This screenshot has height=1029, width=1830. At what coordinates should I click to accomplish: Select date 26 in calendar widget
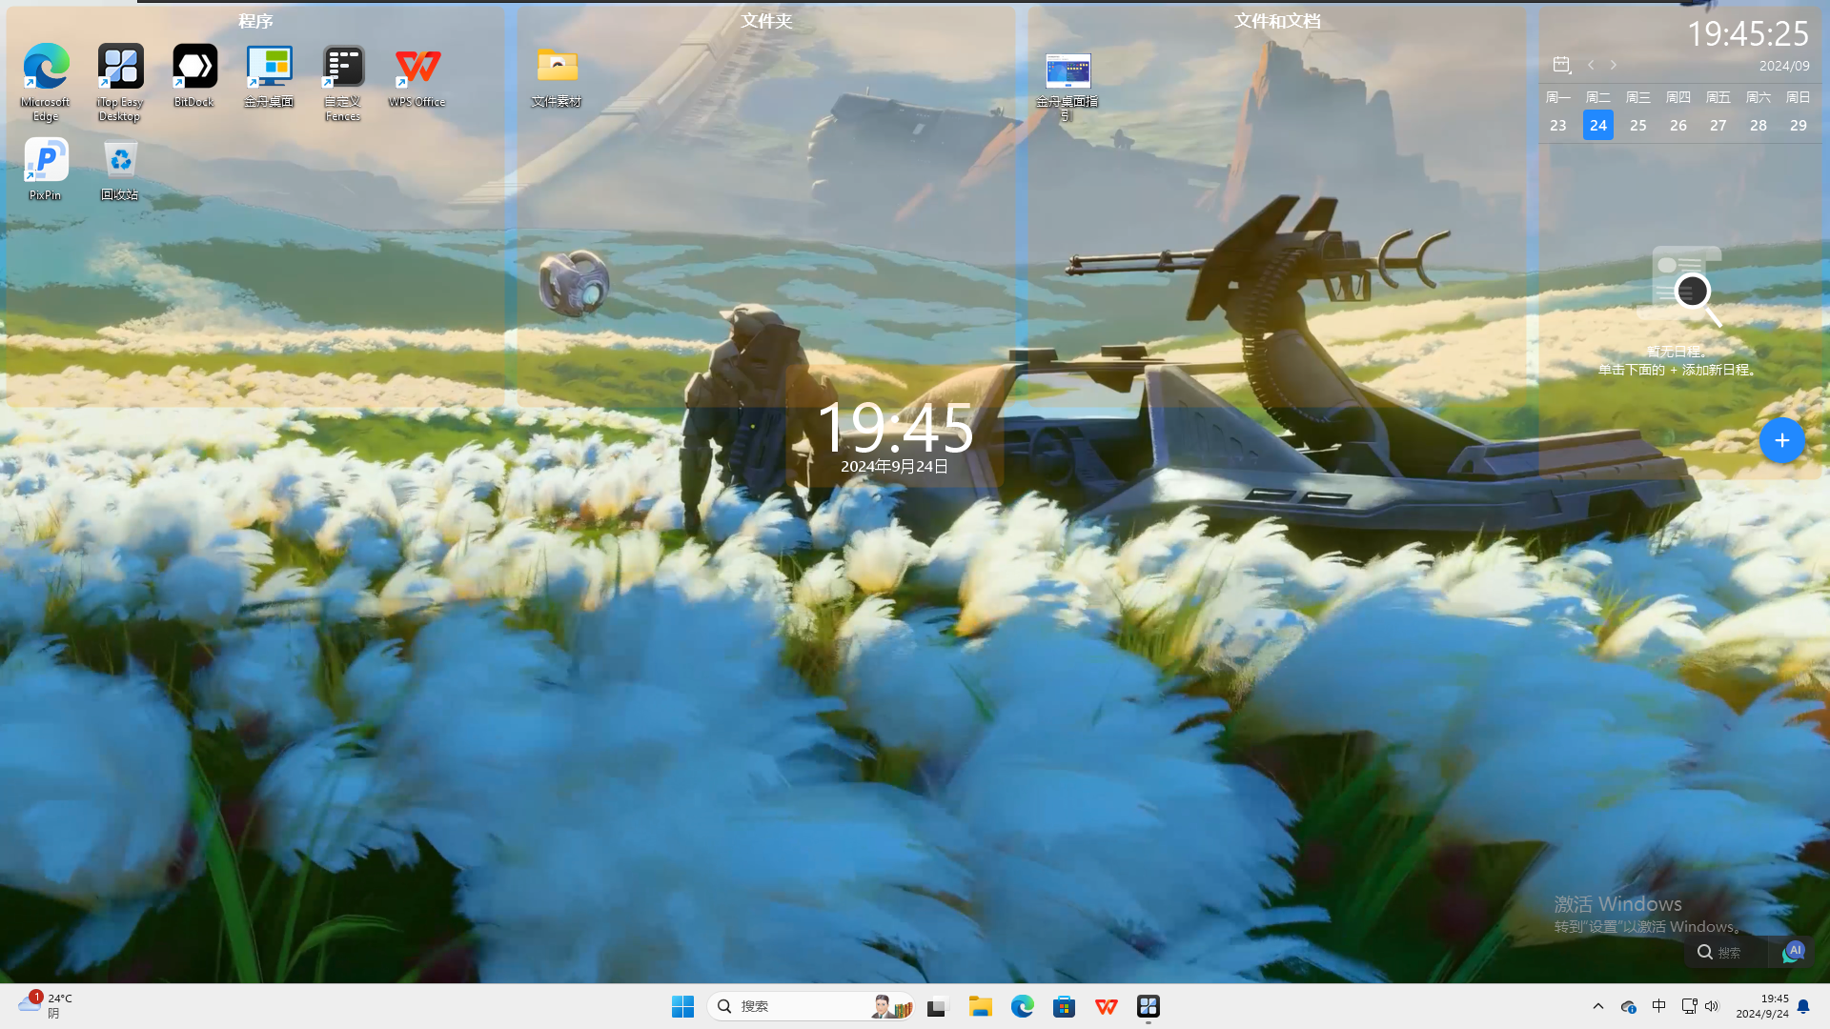[1677, 125]
